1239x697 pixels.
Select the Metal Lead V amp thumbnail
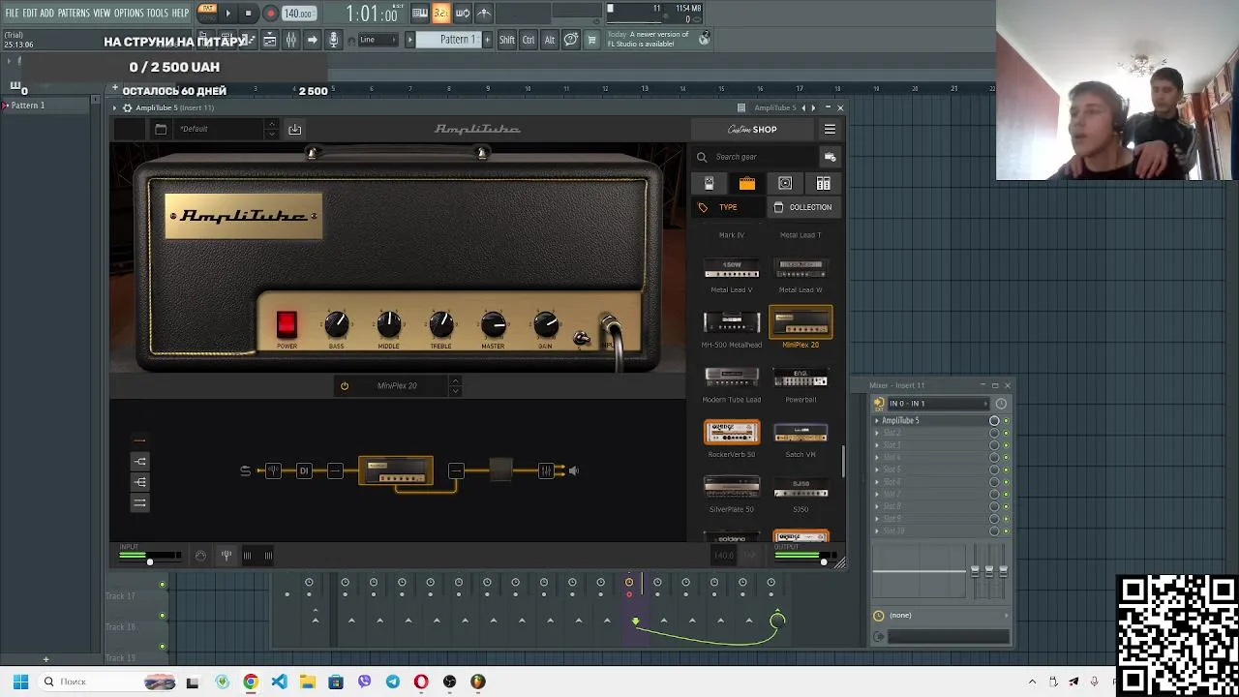[x=732, y=268]
